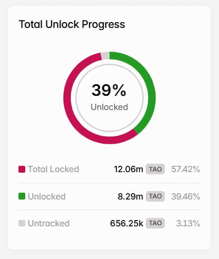
Task: Click the red Total Locked color swatch
Action: [x=22, y=169]
